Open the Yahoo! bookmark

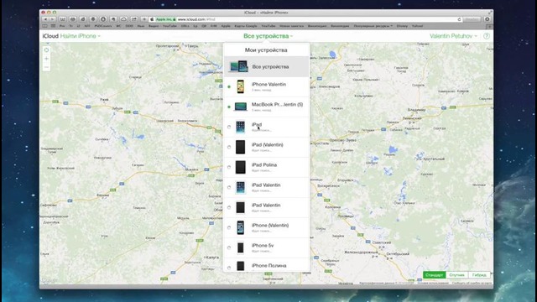(x=417, y=26)
